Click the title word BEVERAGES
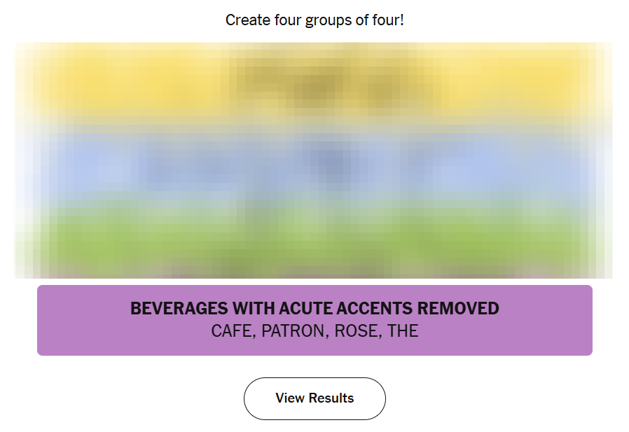 tap(179, 309)
